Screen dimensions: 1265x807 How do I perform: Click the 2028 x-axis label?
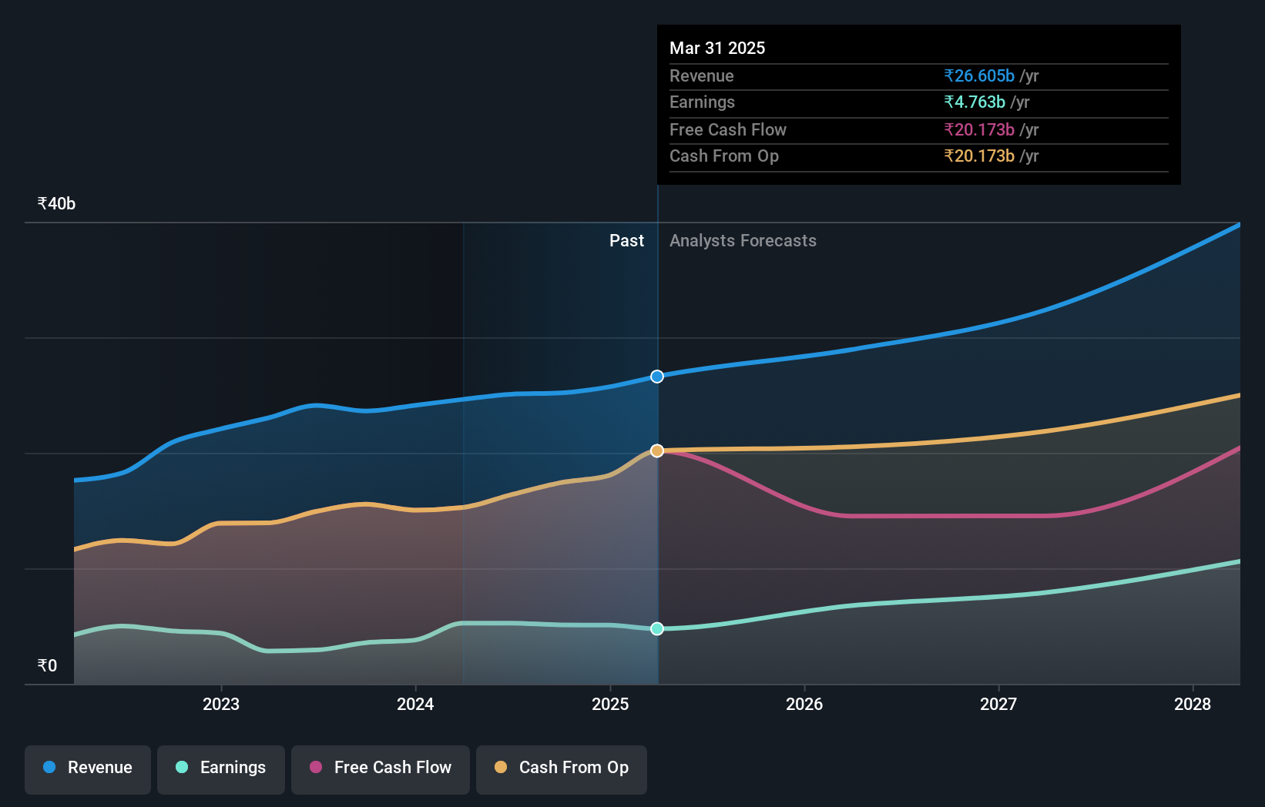pos(1193,704)
